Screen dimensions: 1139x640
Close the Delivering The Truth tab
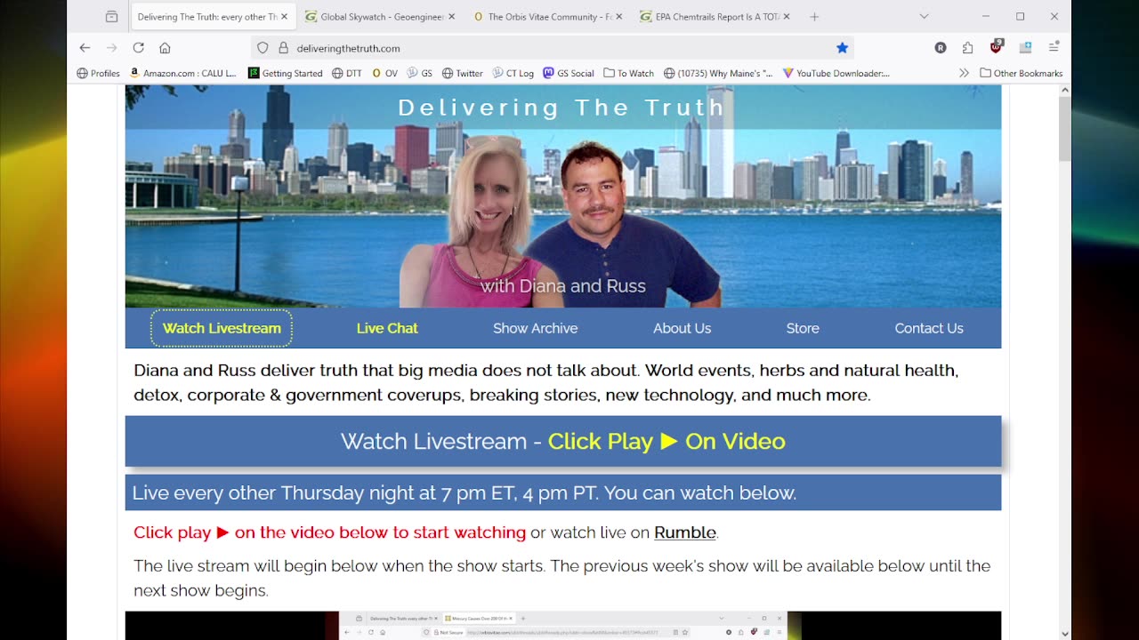pyautogui.click(x=285, y=16)
